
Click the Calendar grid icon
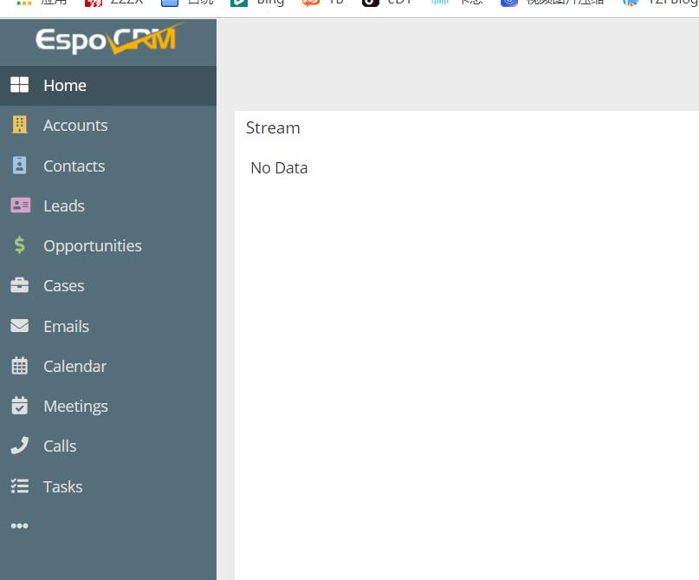(x=19, y=366)
